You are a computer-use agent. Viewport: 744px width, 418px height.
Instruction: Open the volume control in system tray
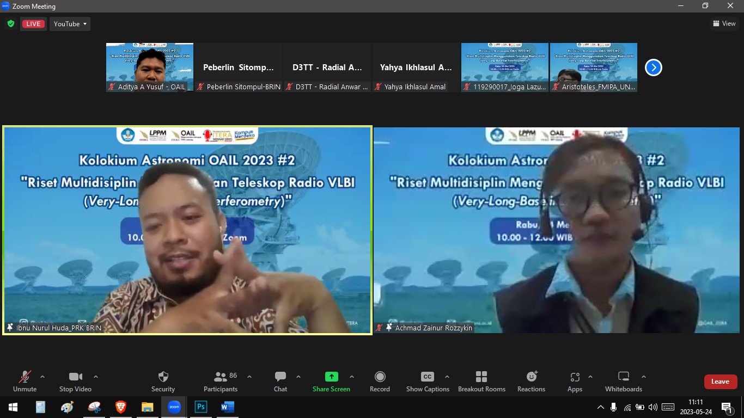coord(652,407)
